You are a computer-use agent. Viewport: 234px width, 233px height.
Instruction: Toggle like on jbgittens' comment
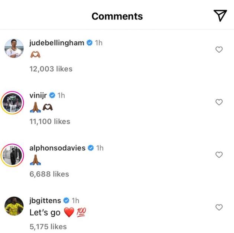(219, 207)
